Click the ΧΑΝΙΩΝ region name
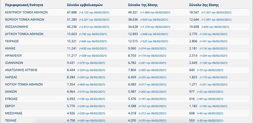Screen dimensions: 253x123 click(x=11, y=92)
